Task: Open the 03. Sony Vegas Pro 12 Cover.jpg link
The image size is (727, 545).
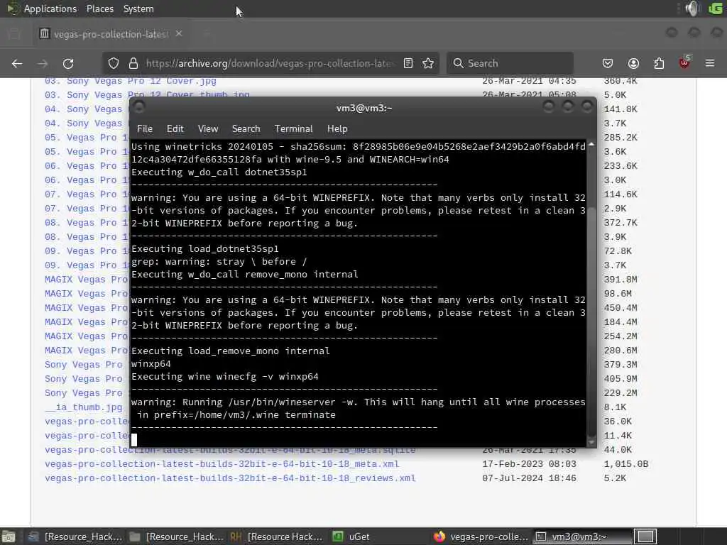Action: point(131,81)
